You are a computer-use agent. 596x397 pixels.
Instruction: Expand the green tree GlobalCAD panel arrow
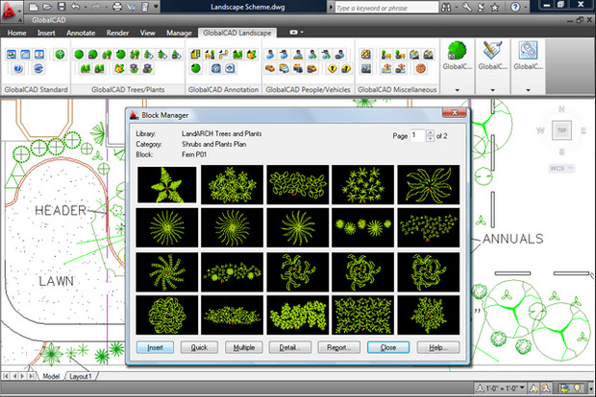[459, 89]
